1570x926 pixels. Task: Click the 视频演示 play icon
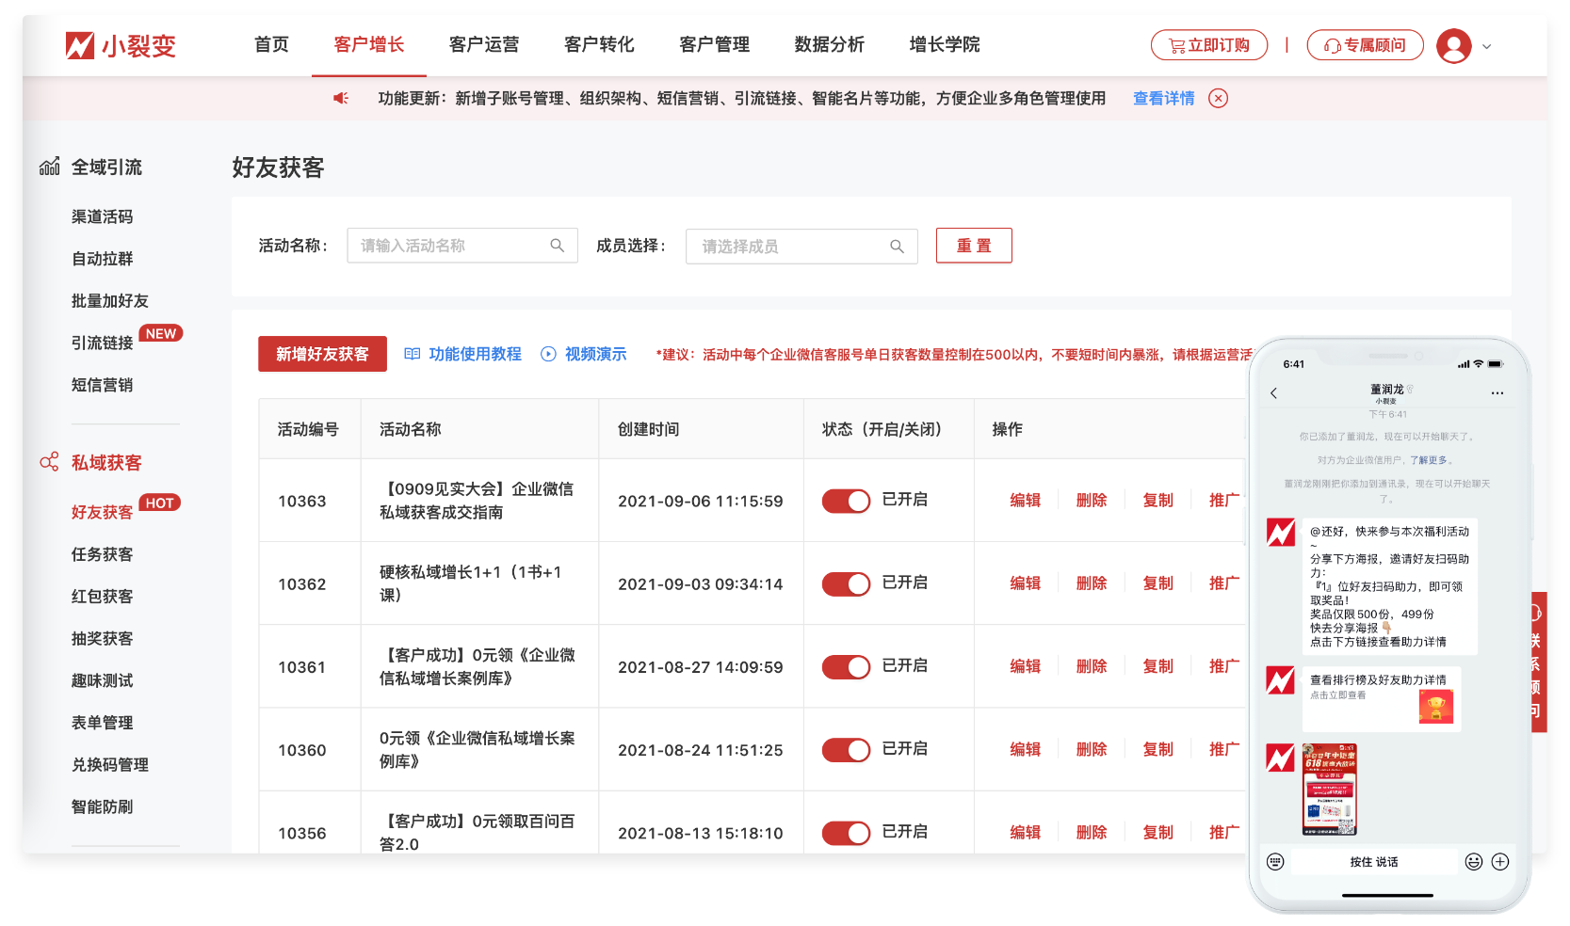pyautogui.click(x=548, y=354)
